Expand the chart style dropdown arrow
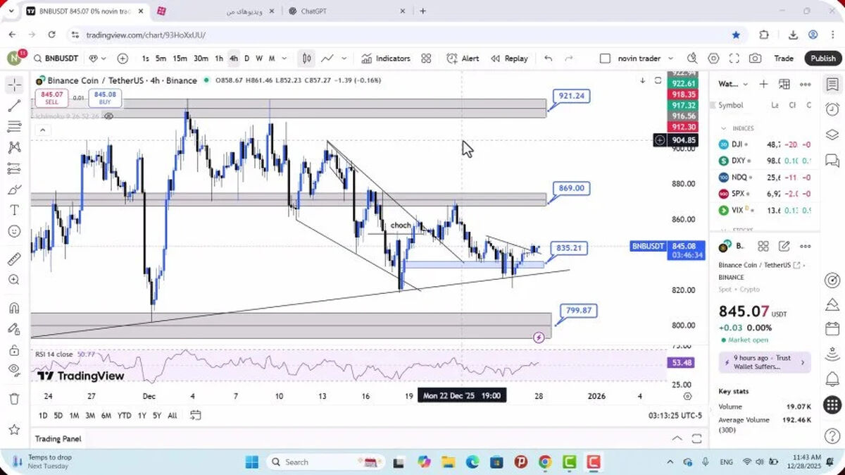 344,58
